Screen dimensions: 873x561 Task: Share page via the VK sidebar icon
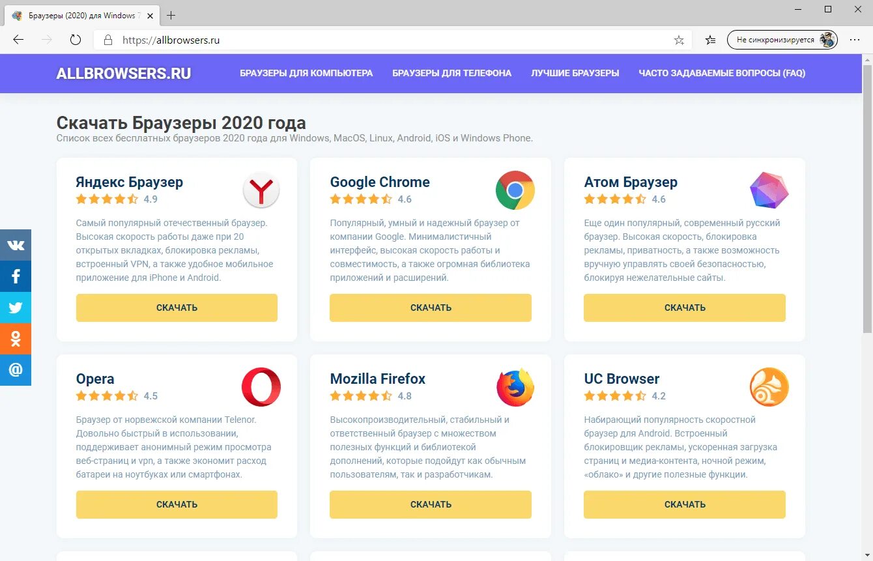16,245
